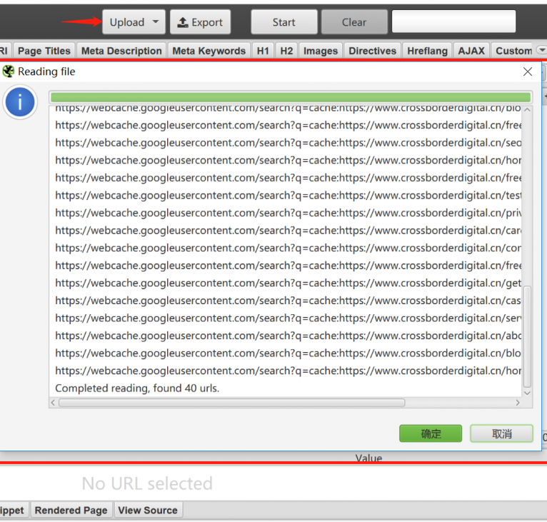Switch to the Hreflang tab

[427, 51]
